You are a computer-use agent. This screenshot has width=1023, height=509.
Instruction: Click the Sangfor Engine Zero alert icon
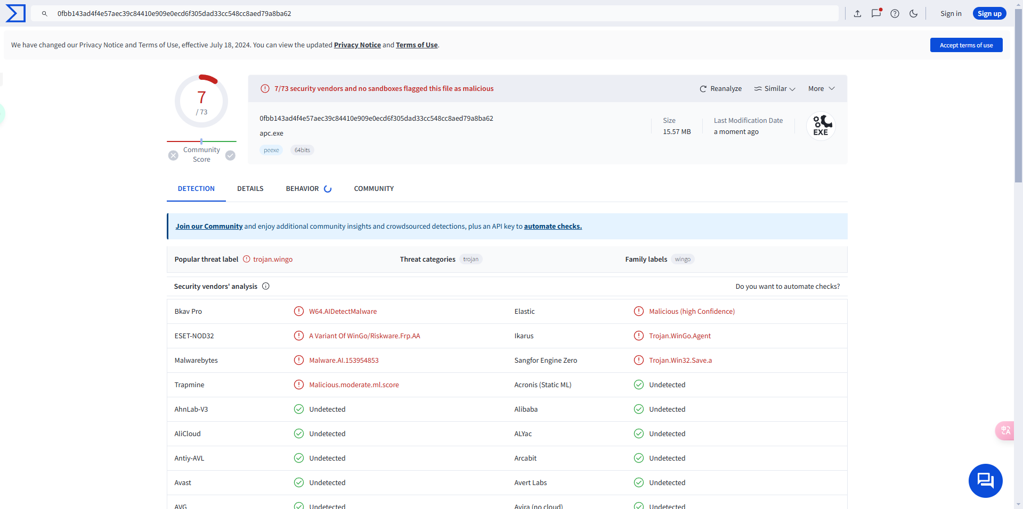pos(639,360)
